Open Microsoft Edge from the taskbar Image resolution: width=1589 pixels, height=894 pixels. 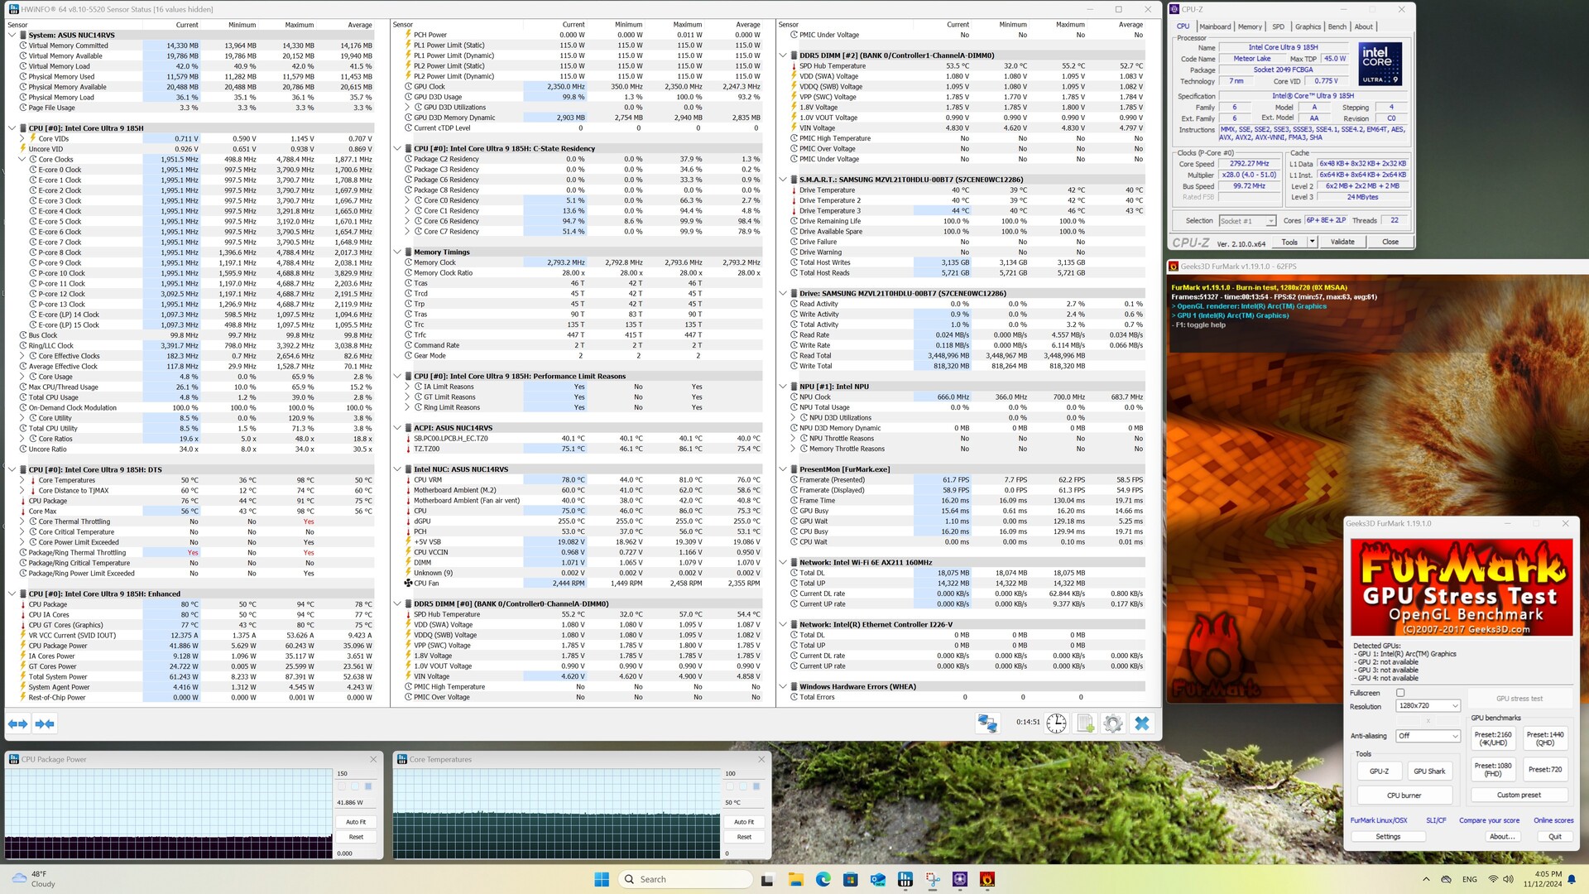click(x=823, y=879)
